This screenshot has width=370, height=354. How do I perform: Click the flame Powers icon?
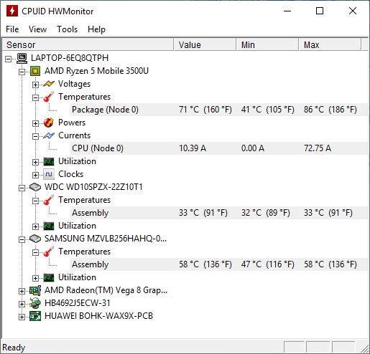(x=49, y=123)
